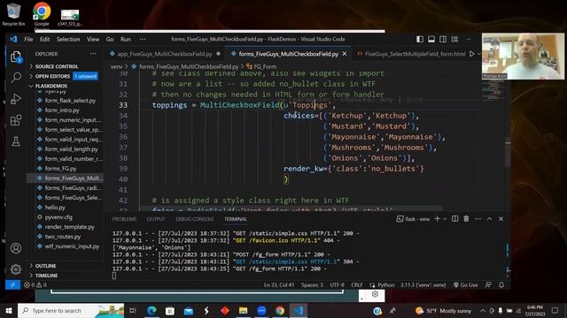The height and width of the screenshot is (318, 567).
Task: Start Go Live server
Action: [466, 284]
